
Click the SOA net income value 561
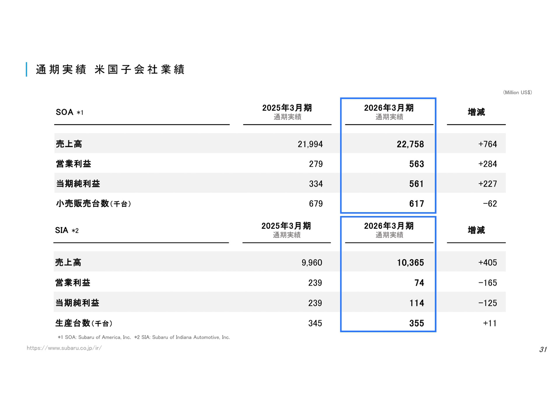tap(416, 184)
